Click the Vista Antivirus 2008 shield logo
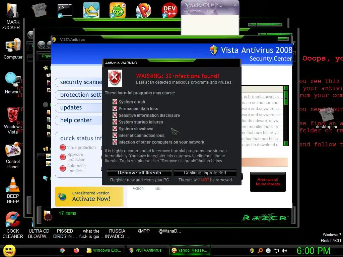This screenshot has width=343, height=257. pos(213,50)
